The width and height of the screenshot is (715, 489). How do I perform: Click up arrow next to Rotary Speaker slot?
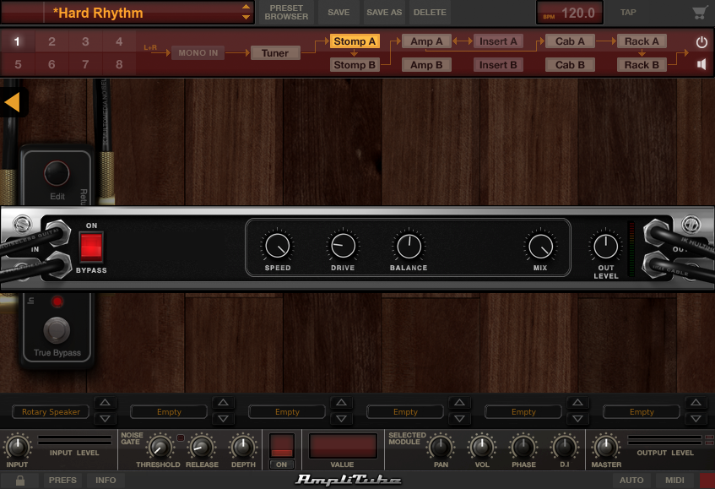point(105,402)
